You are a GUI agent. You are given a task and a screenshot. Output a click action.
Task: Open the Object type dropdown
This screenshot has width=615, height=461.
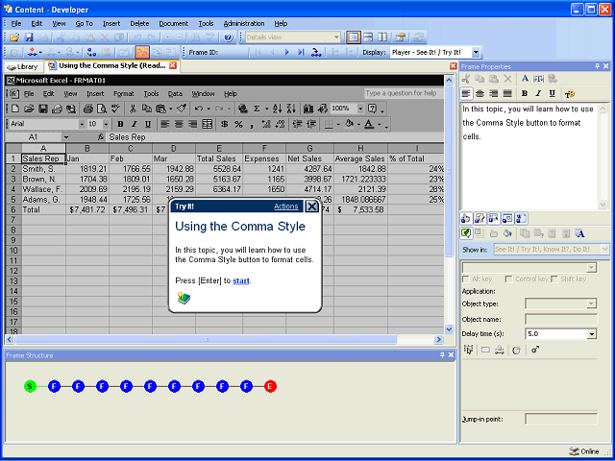click(591, 303)
